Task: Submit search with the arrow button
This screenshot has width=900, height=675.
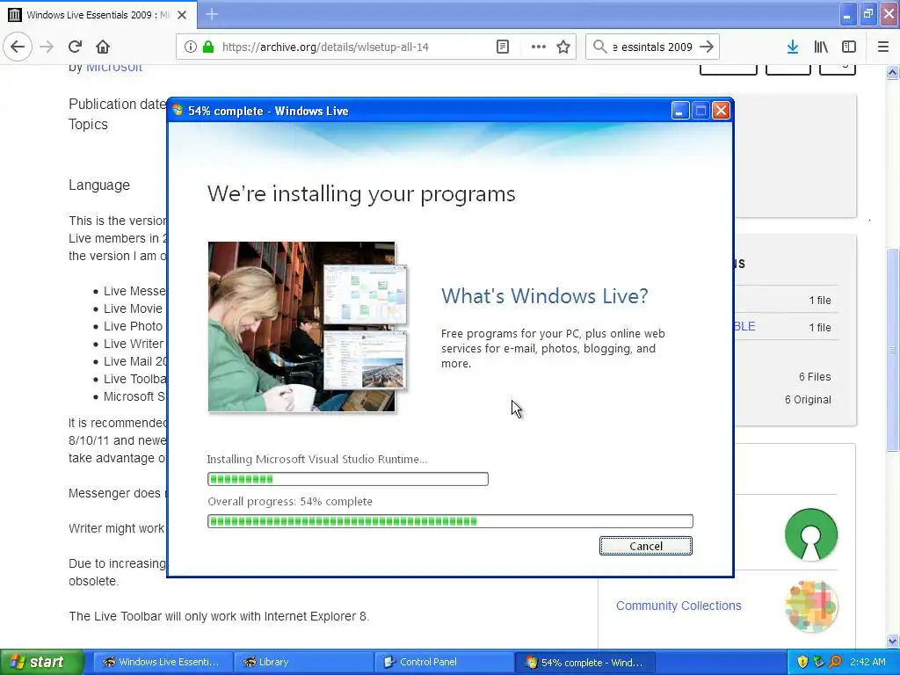Action: click(707, 47)
